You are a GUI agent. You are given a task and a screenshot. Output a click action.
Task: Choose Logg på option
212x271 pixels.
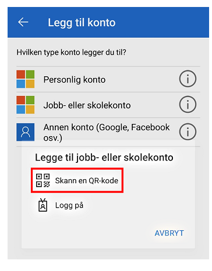tap(61, 205)
